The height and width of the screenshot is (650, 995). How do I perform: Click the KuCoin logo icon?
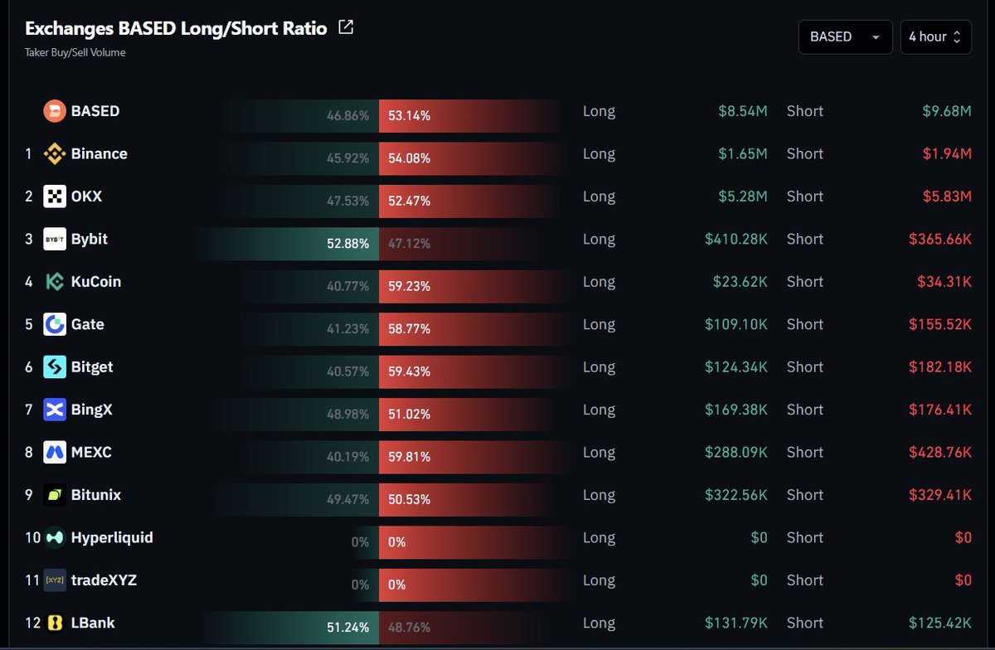[x=55, y=282]
